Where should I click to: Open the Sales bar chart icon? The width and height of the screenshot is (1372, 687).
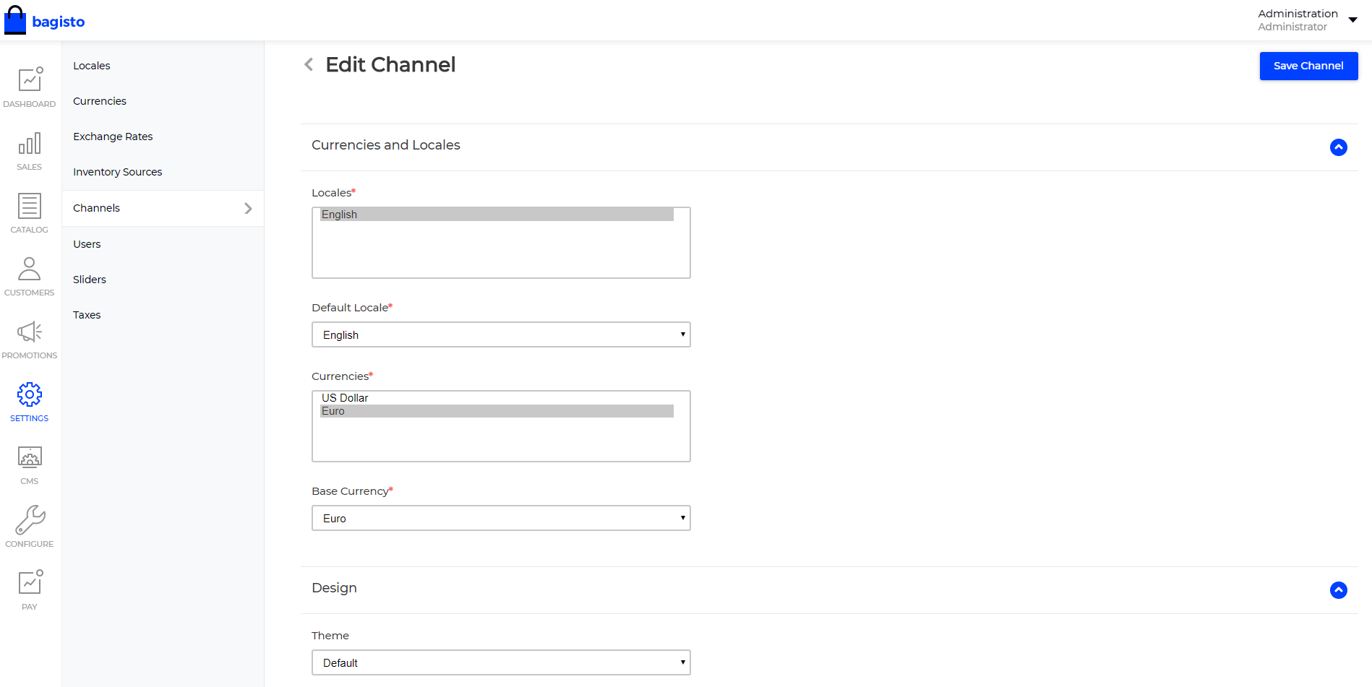coord(30,143)
